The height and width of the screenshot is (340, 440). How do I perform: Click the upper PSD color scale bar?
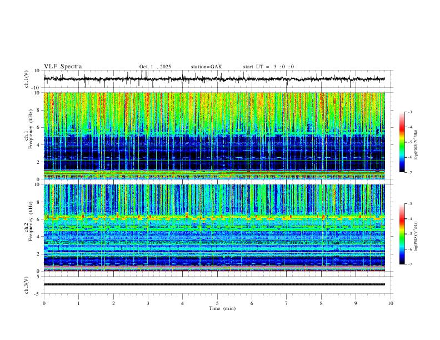402,142
